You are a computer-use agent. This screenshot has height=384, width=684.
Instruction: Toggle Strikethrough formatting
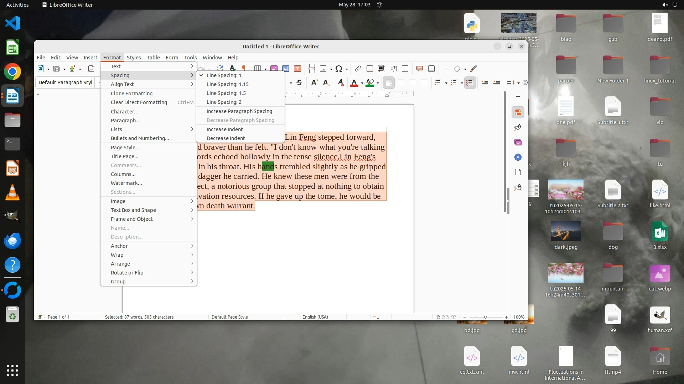click(299, 82)
